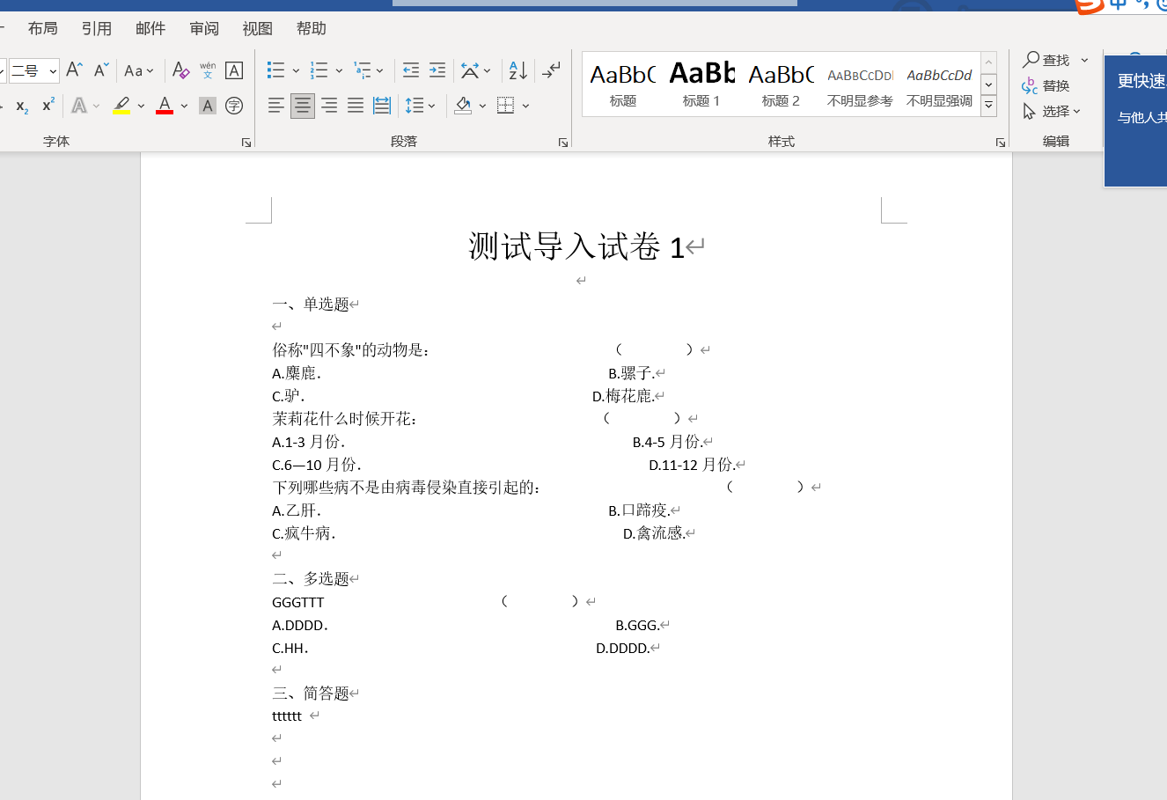1167x800 pixels.
Task: Open the line spacing options
Action: point(415,106)
